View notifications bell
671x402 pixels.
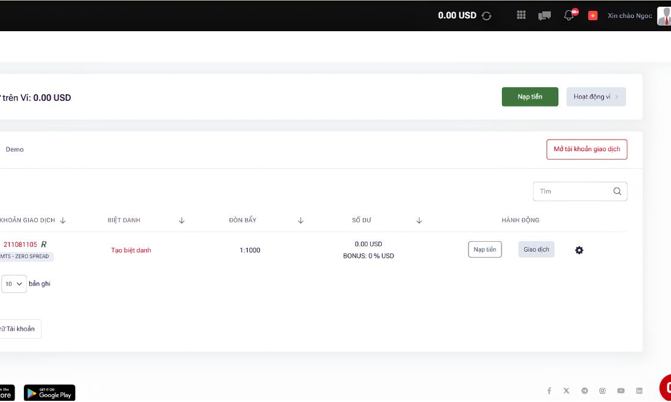(569, 15)
